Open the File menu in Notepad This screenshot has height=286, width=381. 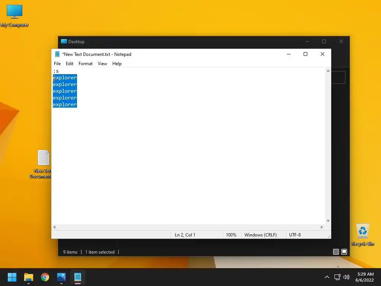[x=57, y=64]
